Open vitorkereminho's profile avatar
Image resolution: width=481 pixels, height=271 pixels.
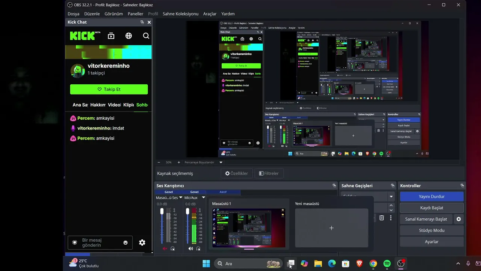click(78, 70)
